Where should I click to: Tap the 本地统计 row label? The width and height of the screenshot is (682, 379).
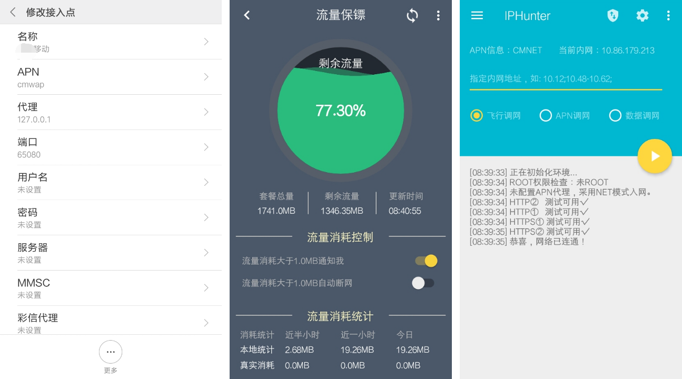point(257,350)
